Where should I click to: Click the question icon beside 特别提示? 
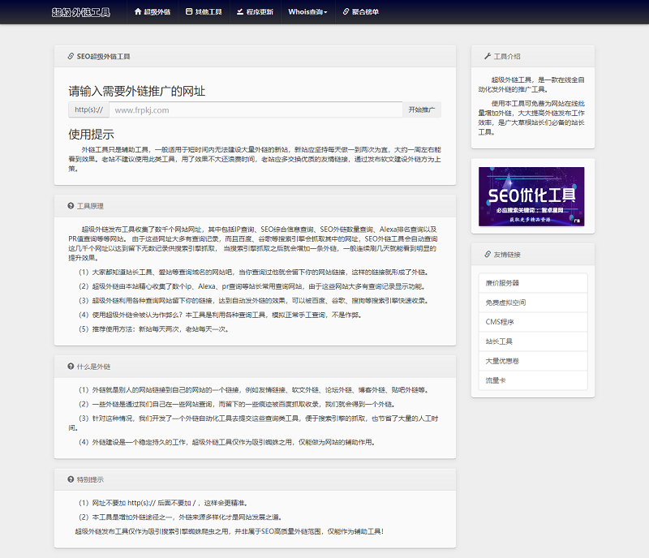[71, 479]
